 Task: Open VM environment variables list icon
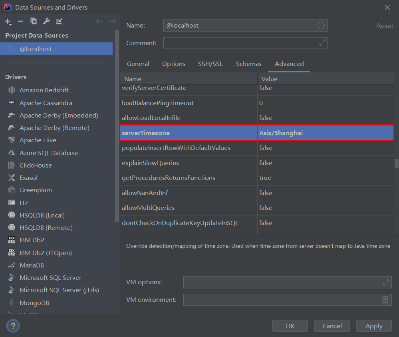coord(385,300)
